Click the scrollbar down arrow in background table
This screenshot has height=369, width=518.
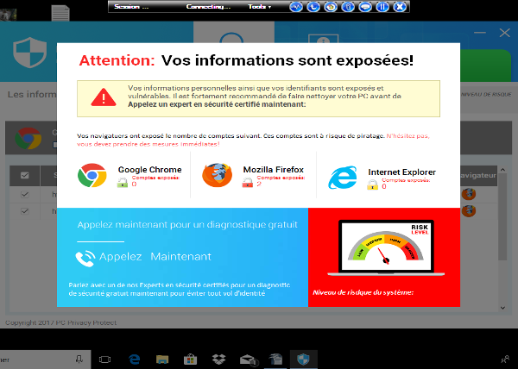(502, 308)
